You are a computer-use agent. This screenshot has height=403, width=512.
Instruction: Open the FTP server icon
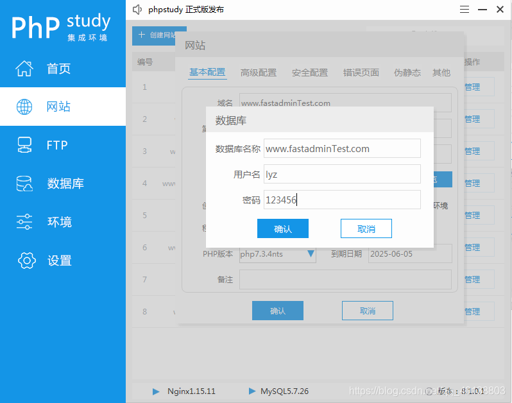(x=24, y=145)
